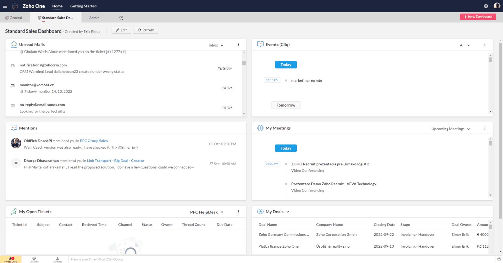The image size is (503, 263).
Task: Click the Refresh button
Action: pos(146,30)
